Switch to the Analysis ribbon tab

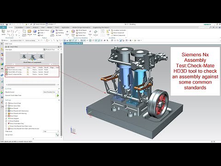click(x=35, y=27)
